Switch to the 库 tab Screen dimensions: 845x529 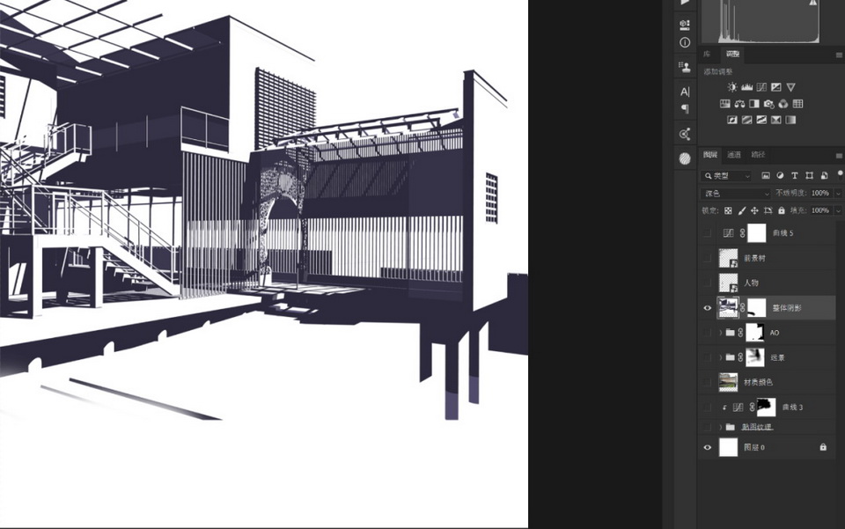tap(707, 55)
